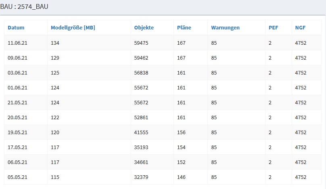This screenshot has height=189, width=326.
Task: Sort table by the Datum column header
Action: (x=16, y=28)
